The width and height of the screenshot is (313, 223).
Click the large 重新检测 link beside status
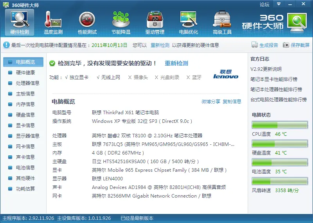point(176,63)
